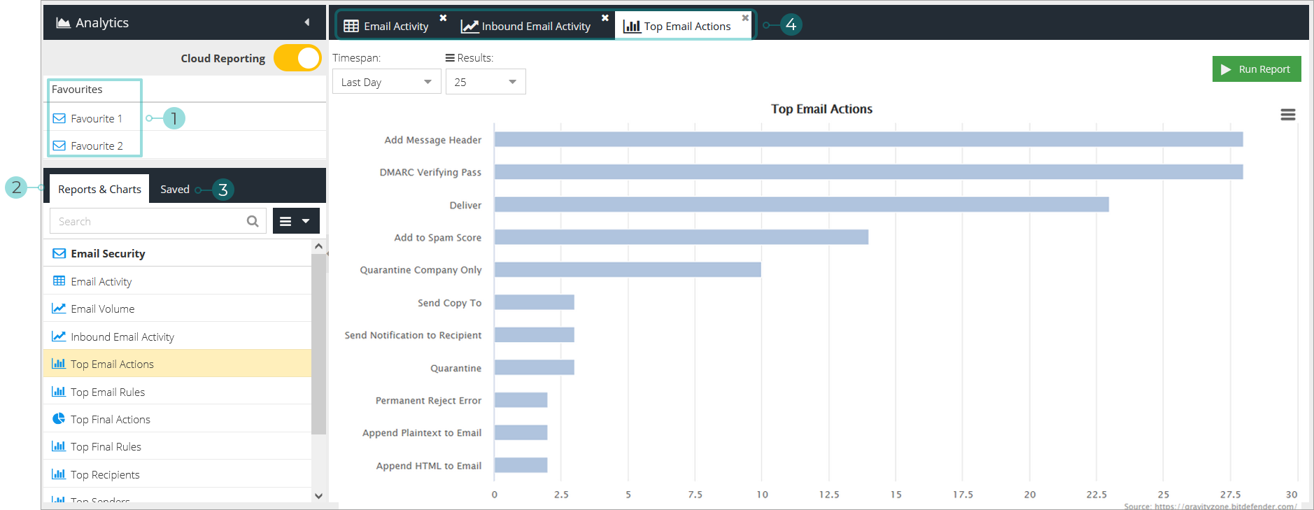Image resolution: width=1314 pixels, height=510 pixels.
Task: Switch to the Saved tab
Action: 175,189
